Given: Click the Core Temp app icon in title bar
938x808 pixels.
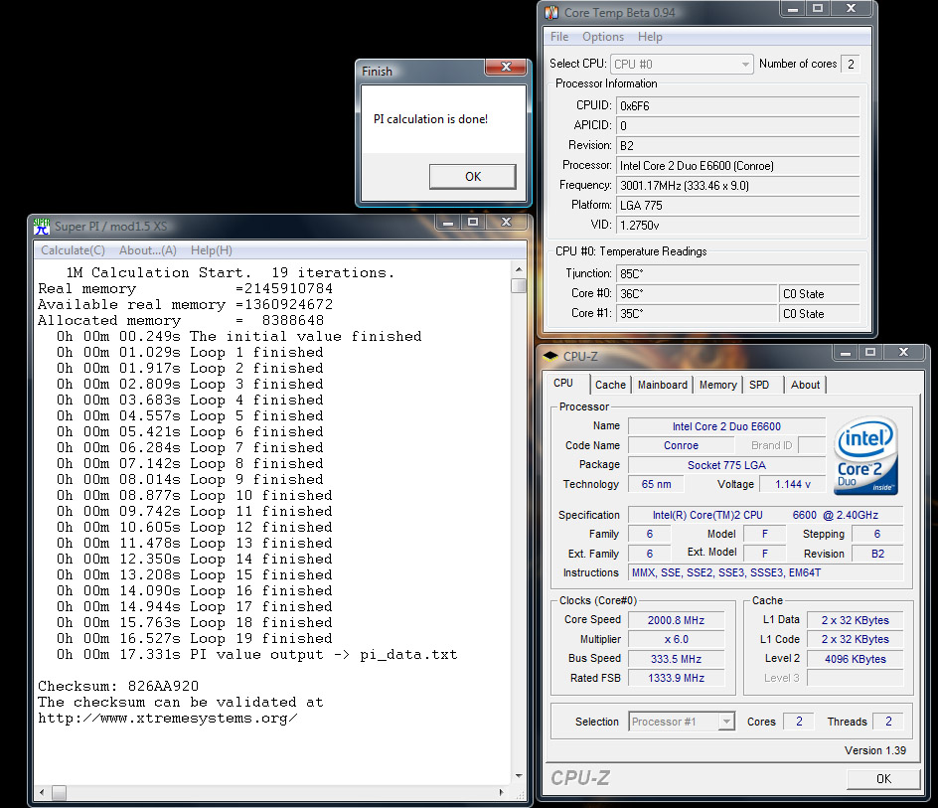Looking at the screenshot, I should (x=551, y=12).
